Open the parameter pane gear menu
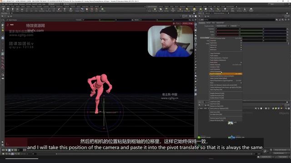This screenshot has width=291, height=163. pyautogui.click(x=277, y=19)
